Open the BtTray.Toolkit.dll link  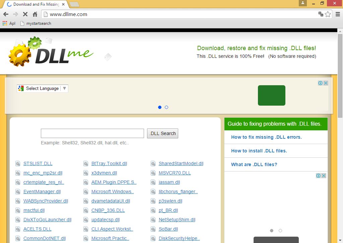pyautogui.click(x=109, y=163)
